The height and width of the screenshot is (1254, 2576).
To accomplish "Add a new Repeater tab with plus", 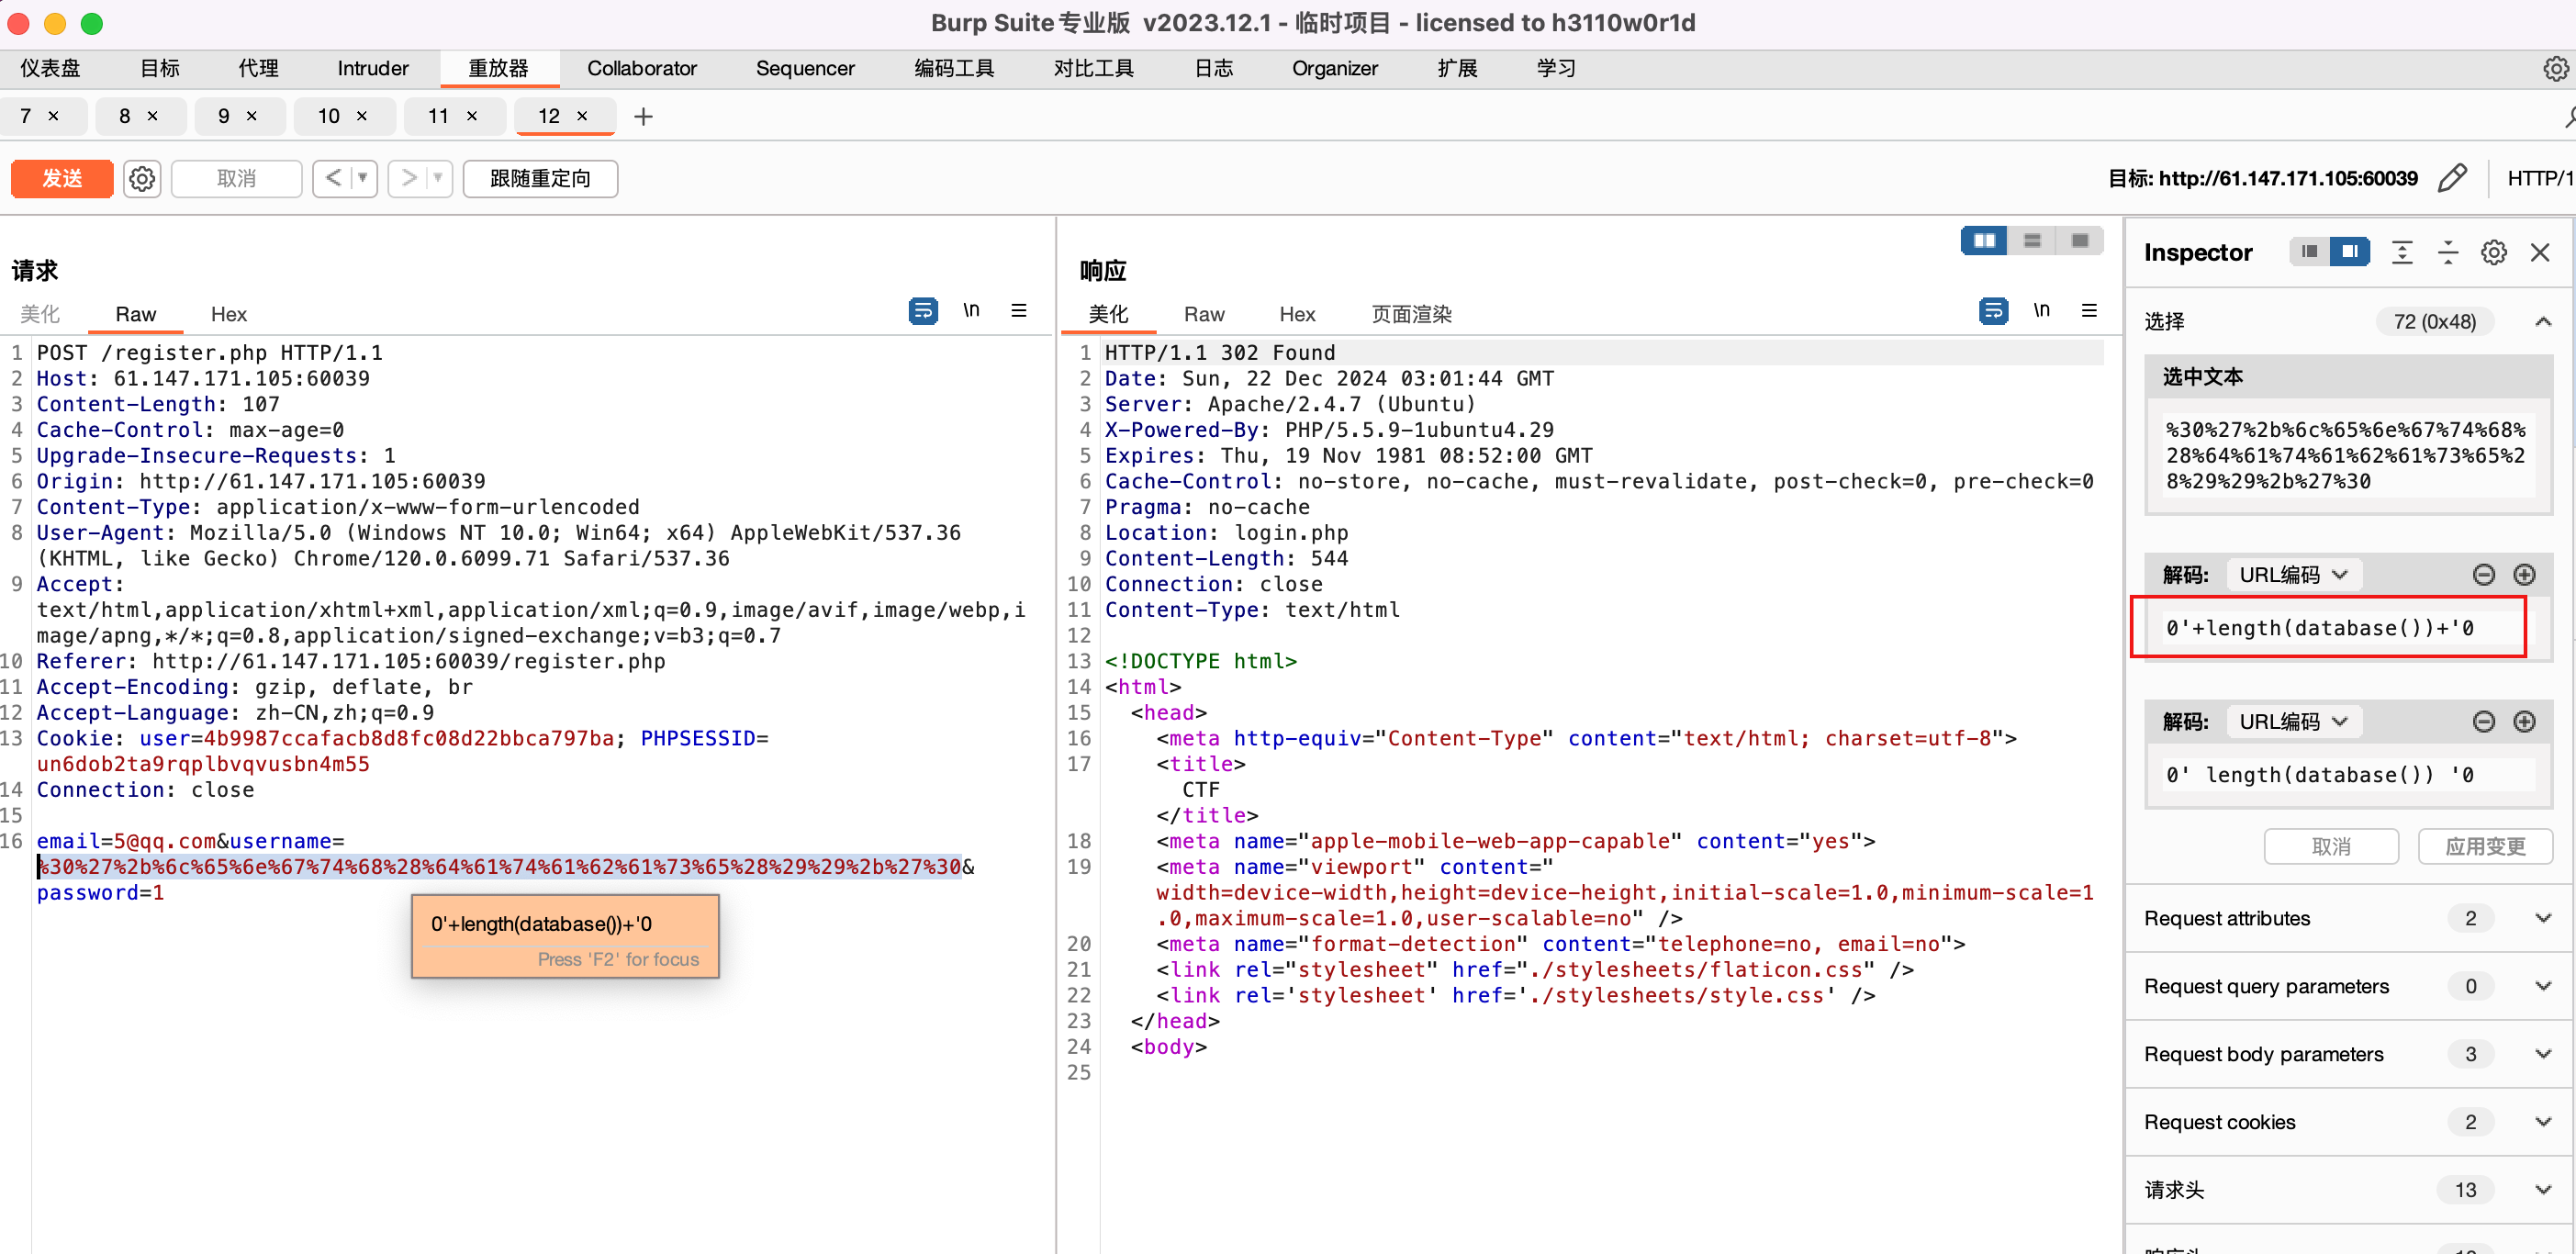I will tap(643, 117).
